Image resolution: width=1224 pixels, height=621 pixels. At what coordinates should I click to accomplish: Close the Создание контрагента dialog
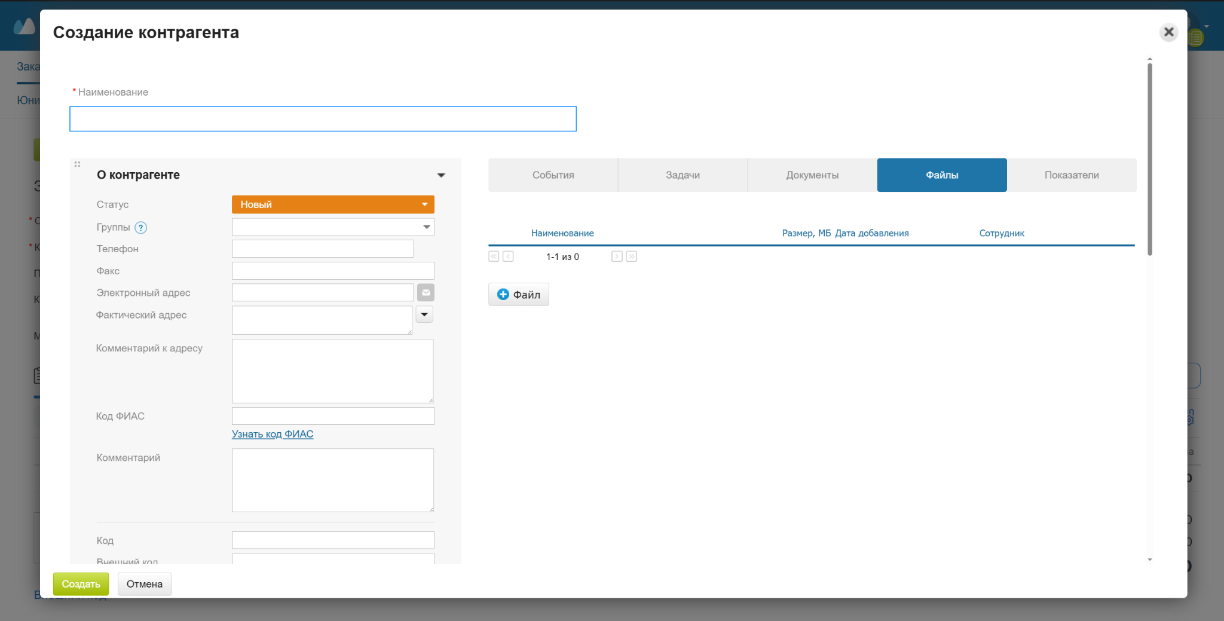pos(1168,32)
